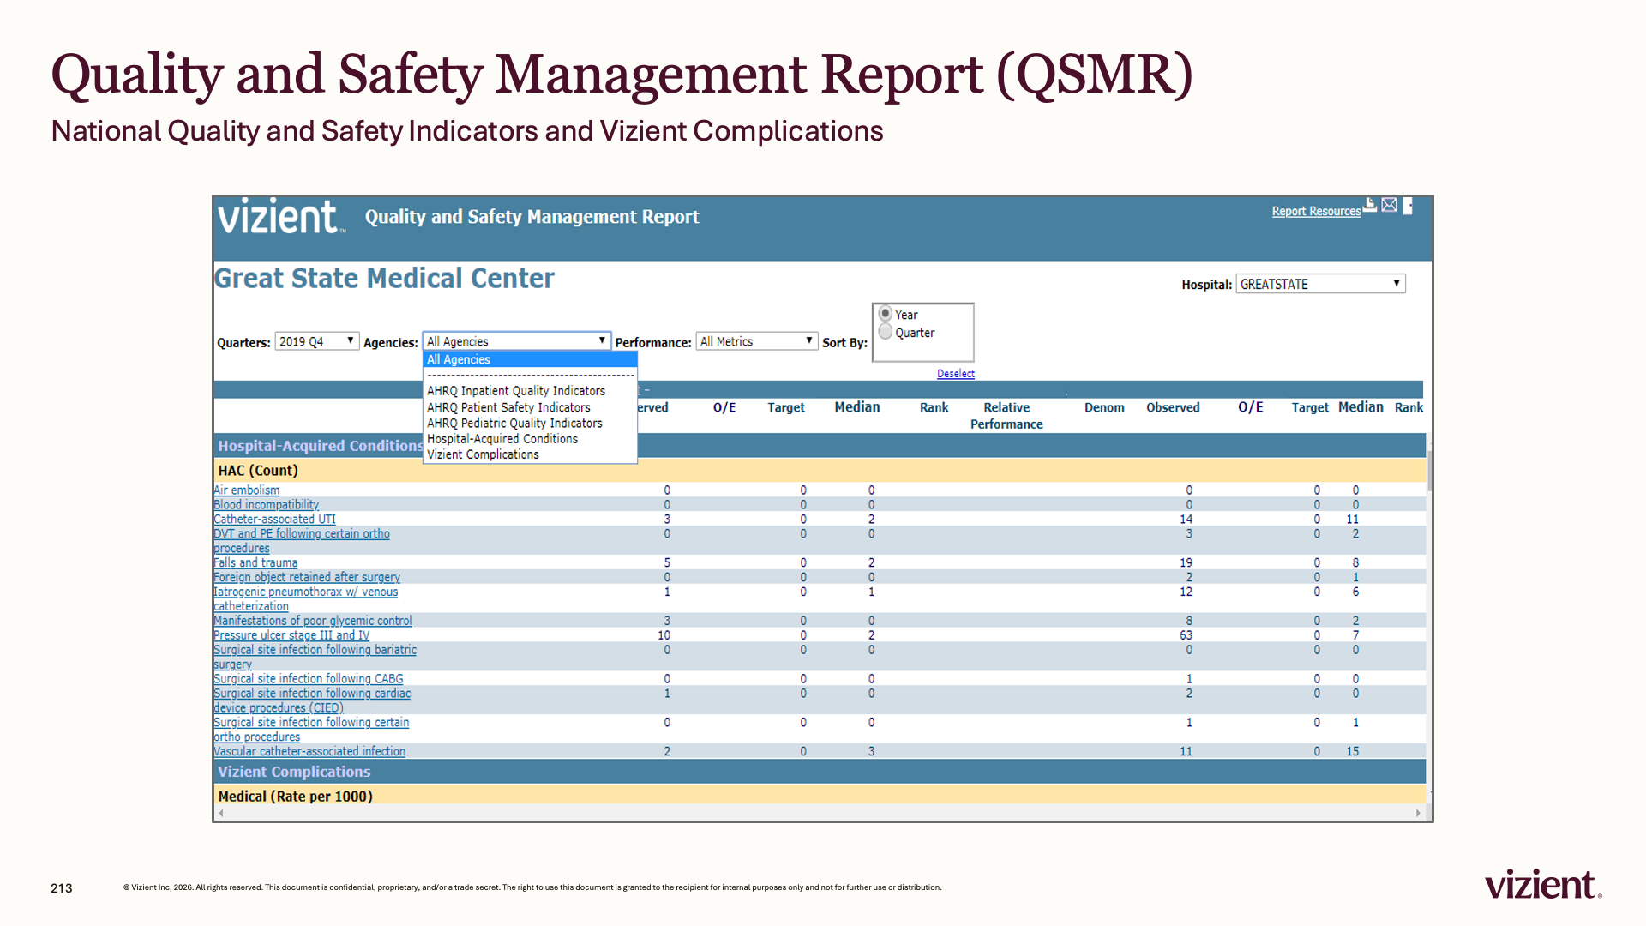1646x926 pixels.
Task: Choose AHRQ Inpatient Quality Indicators option
Action: (516, 391)
